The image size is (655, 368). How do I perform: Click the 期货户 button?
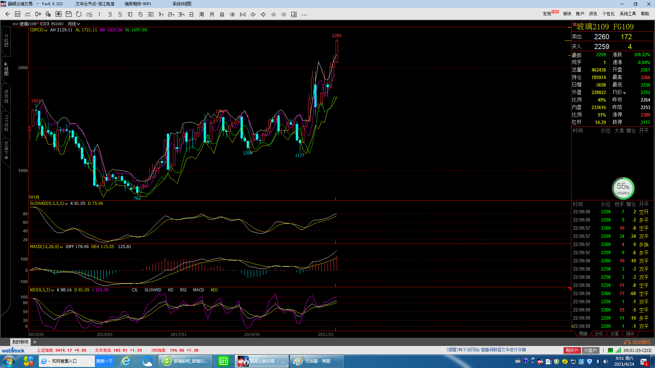572,350
